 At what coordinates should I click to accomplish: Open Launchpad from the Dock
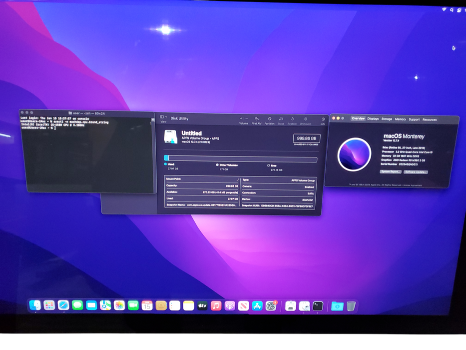49,305
